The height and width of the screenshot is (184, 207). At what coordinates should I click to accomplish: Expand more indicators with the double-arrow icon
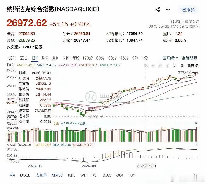tap(196, 175)
